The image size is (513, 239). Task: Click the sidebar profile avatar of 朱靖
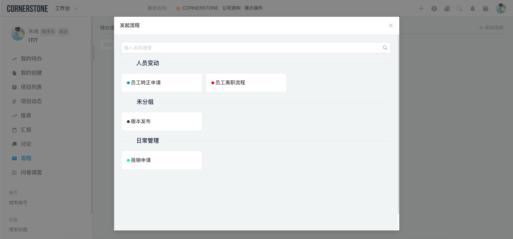pyautogui.click(x=18, y=34)
